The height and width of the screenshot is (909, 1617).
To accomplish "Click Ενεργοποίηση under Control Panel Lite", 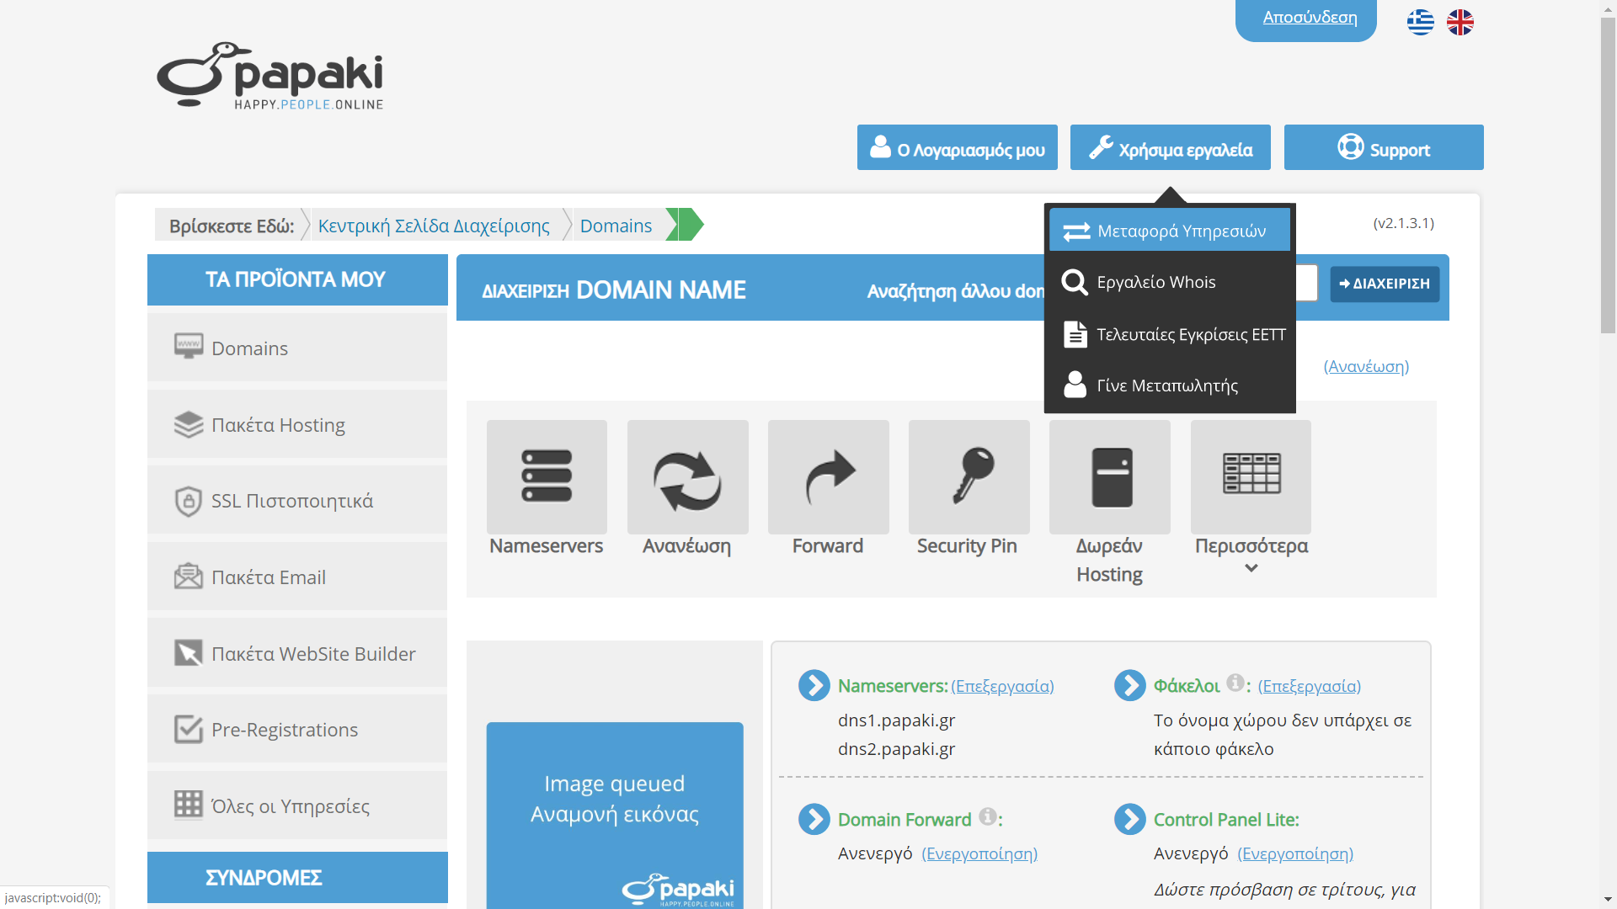I will [1295, 853].
